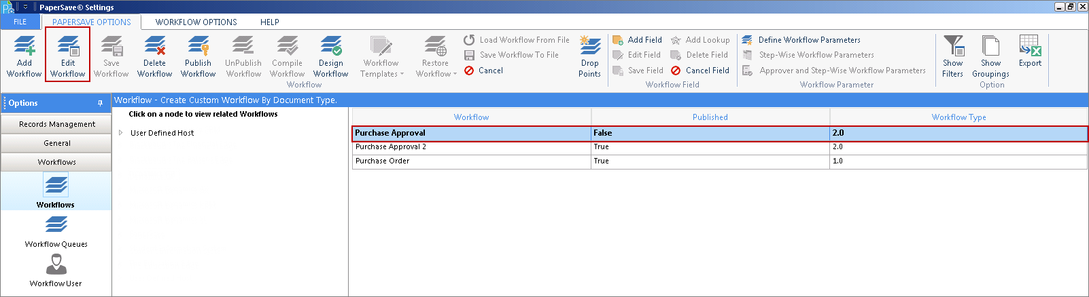Click Approver and Step-Wise Workflow Parameters
Viewport: 1089px width, 297px height.
pos(833,71)
